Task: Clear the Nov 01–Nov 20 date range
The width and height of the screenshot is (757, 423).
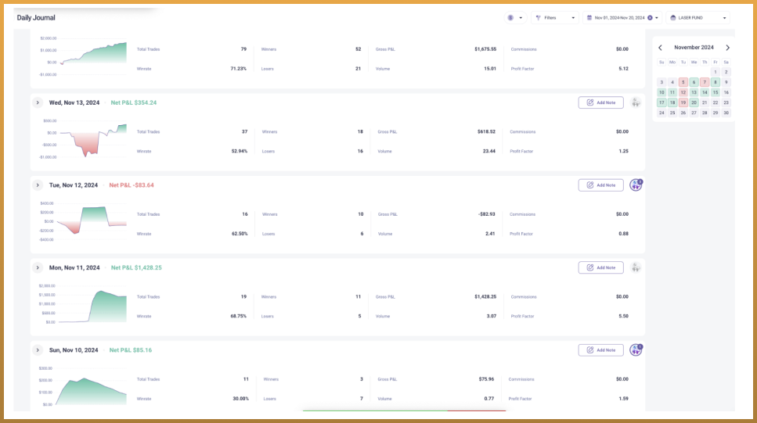Action: tap(650, 18)
